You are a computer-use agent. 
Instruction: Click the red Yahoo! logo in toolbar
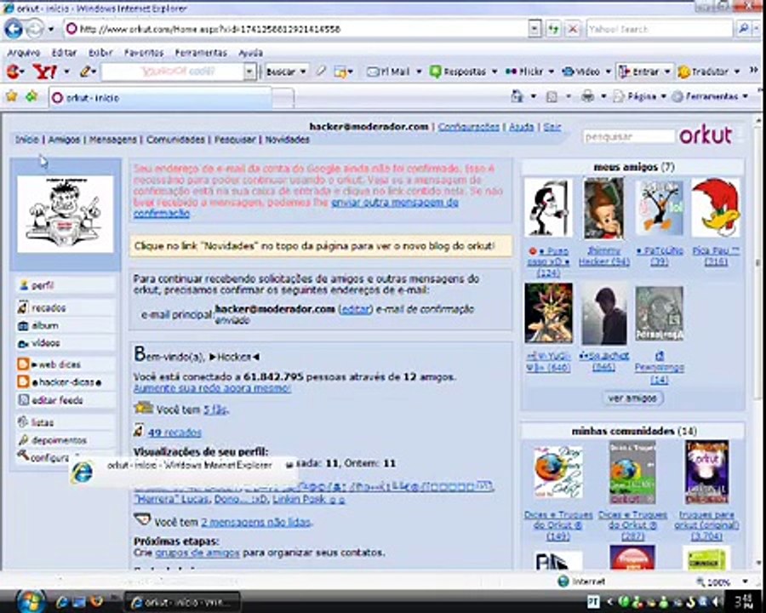(45, 72)
